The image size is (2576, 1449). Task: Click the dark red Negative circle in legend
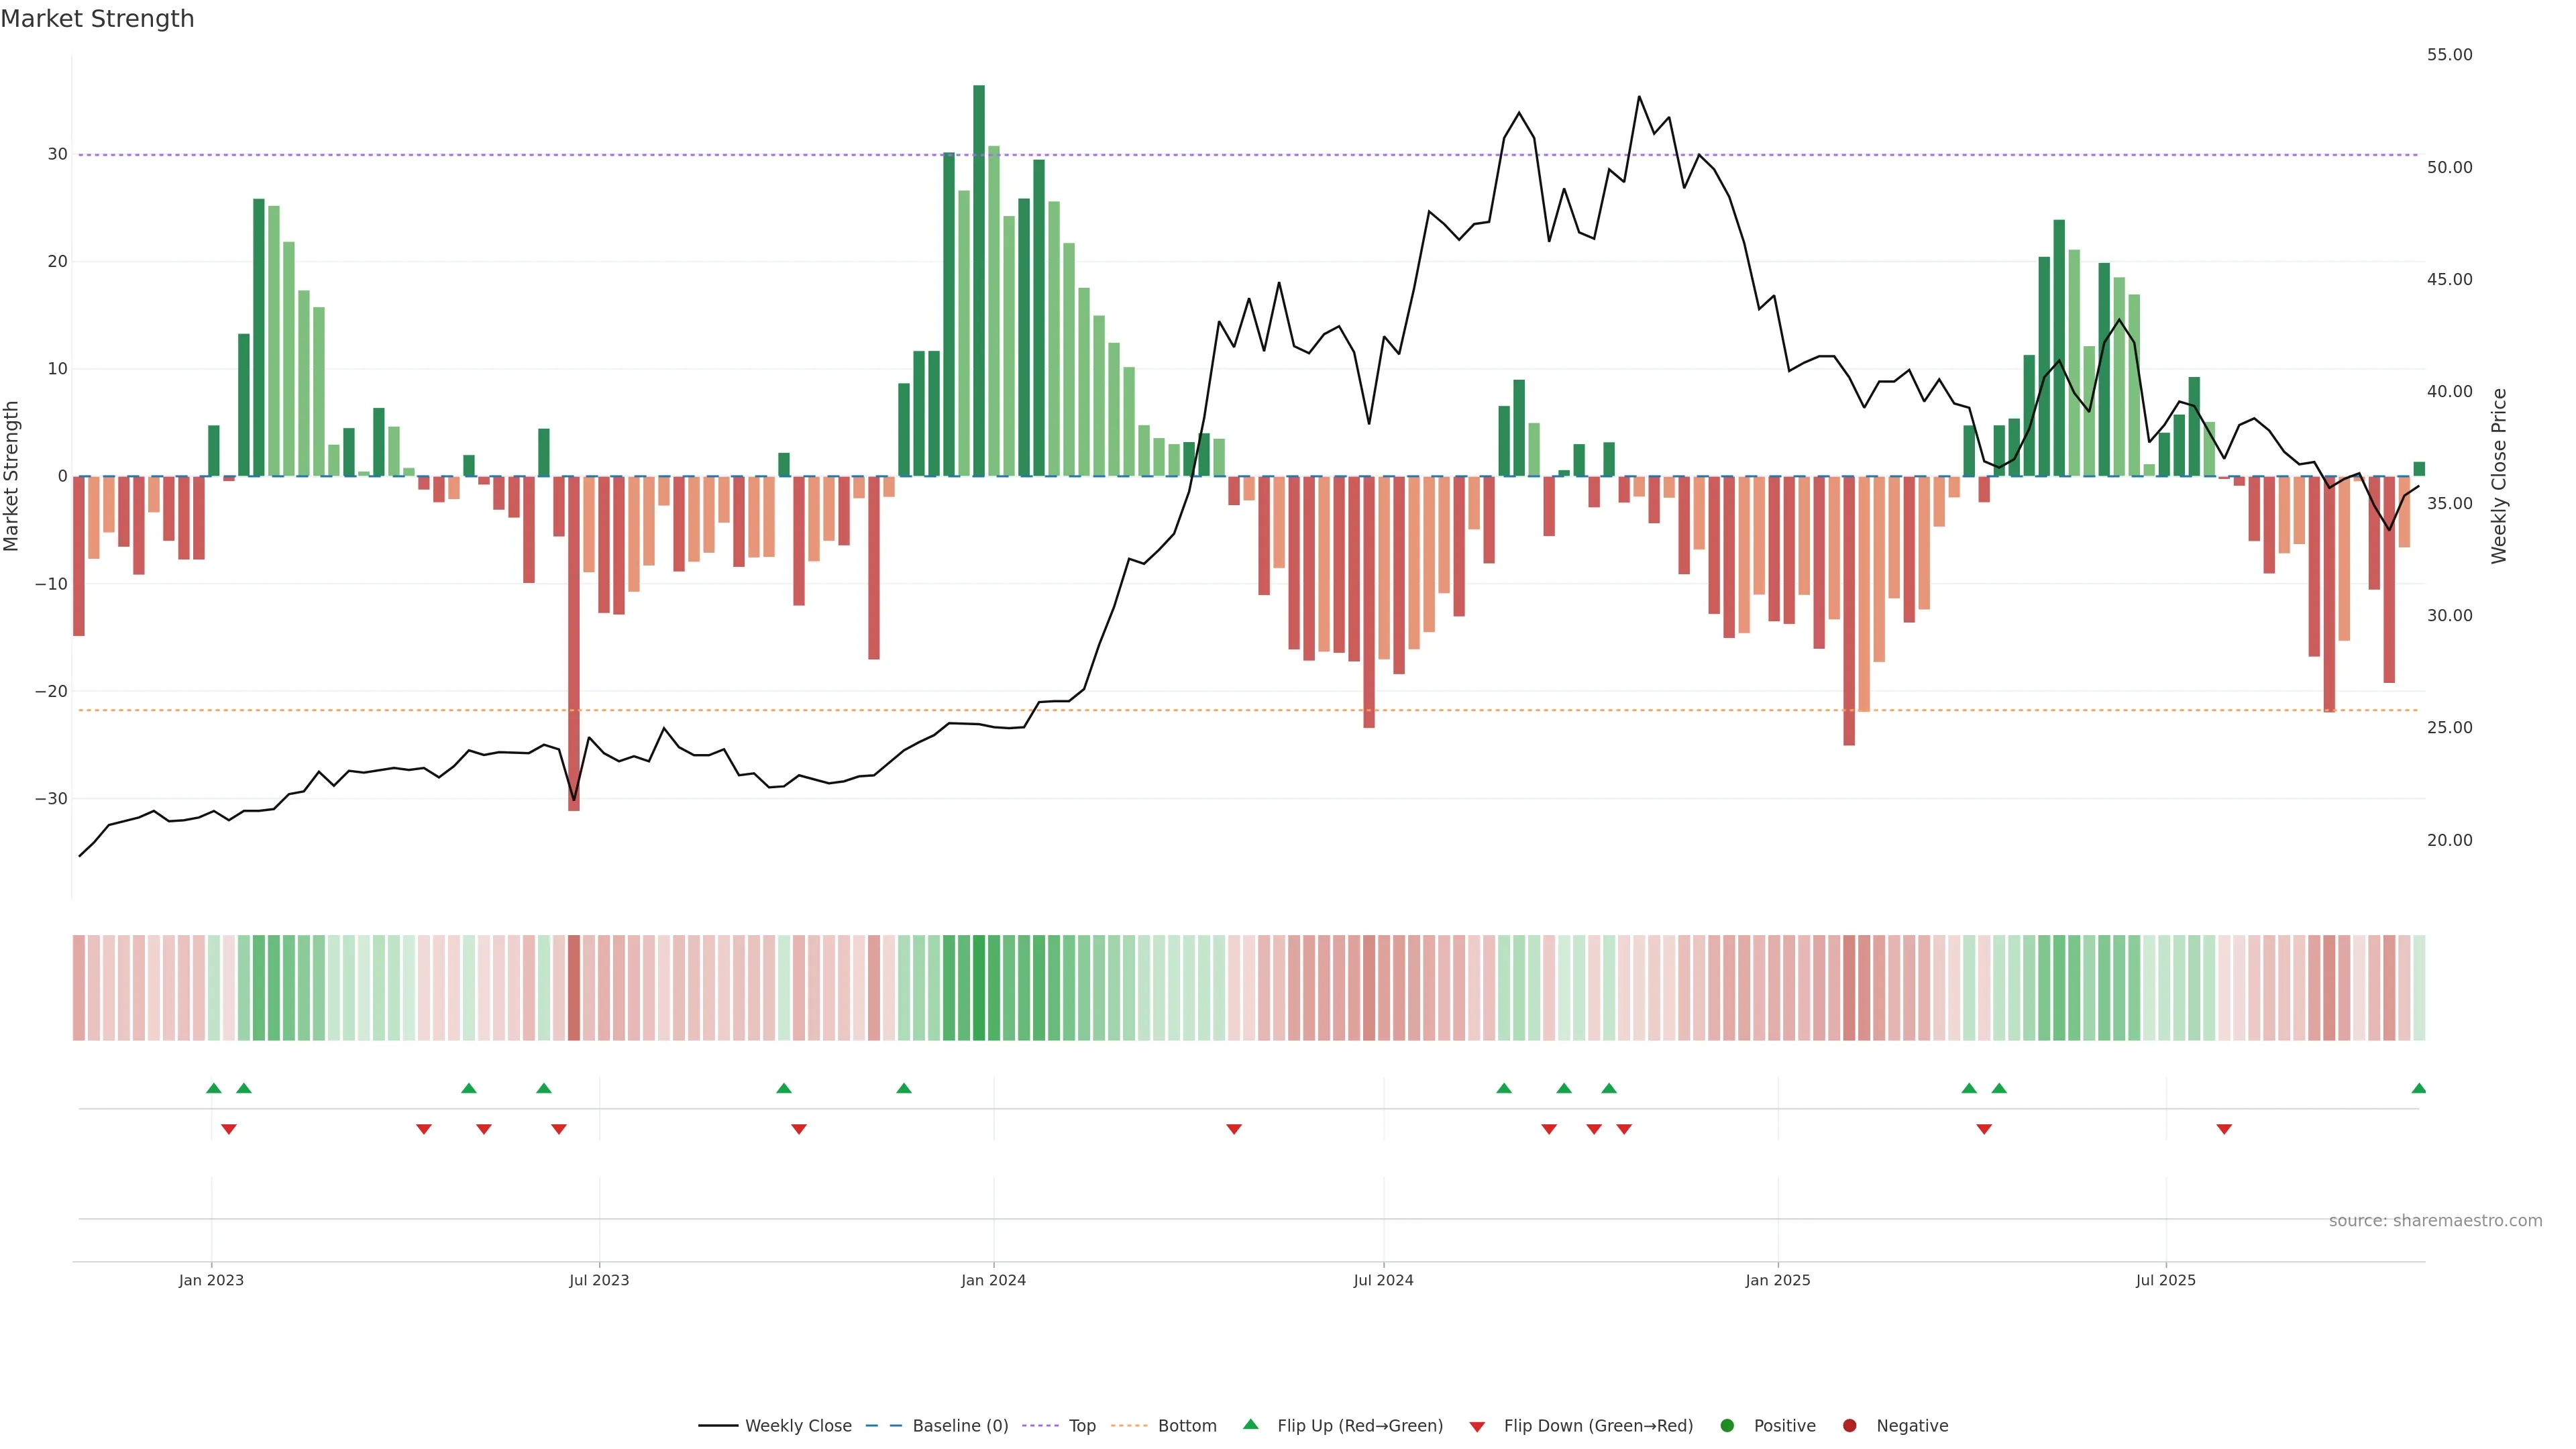point(1849,1425)
